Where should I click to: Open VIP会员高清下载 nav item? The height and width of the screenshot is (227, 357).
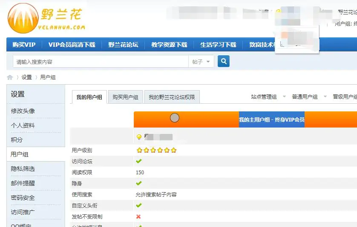(x=72, y=45)
